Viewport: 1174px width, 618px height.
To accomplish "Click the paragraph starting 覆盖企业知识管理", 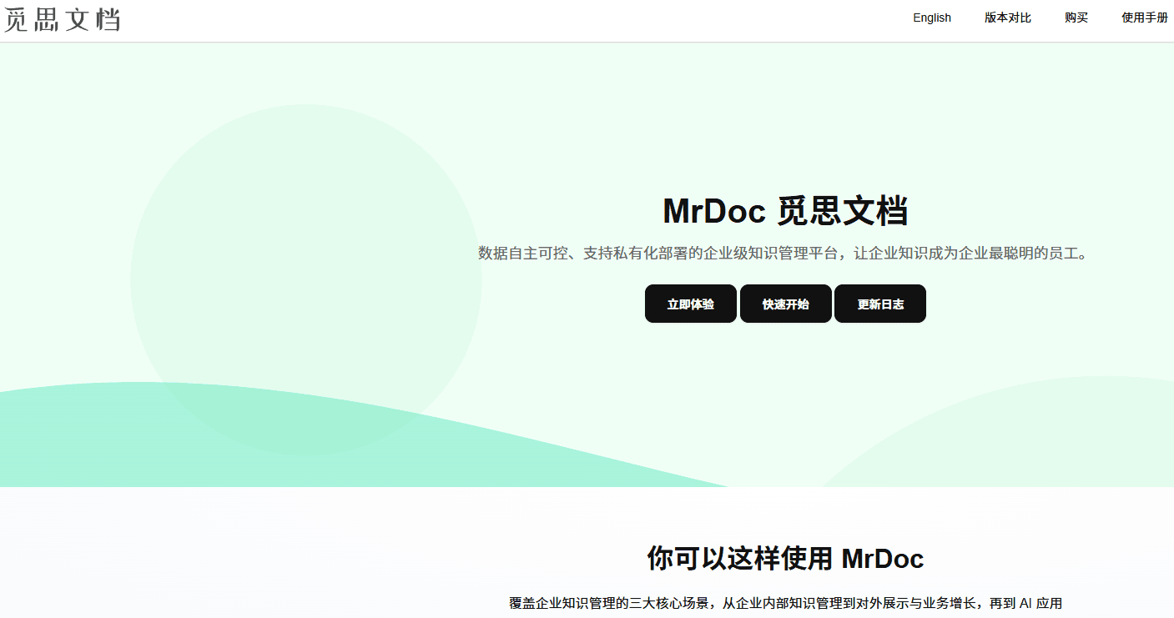I will point(785,603).
